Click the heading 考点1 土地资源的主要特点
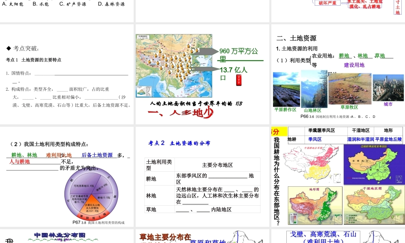Screen dimensions: 405x243 pos(34,60)
